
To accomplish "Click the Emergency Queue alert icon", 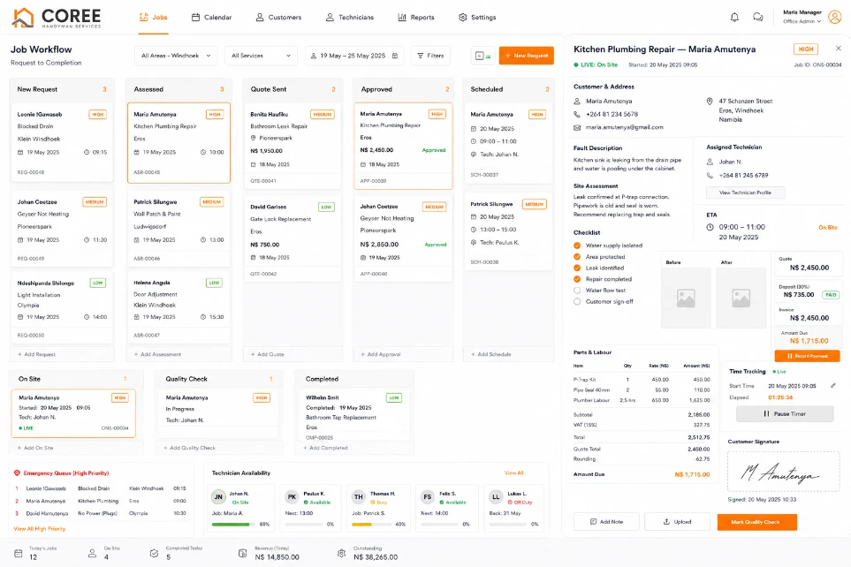I will (17, 473).
